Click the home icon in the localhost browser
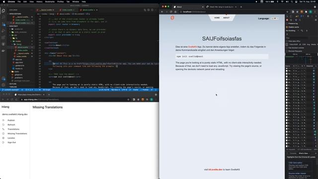Image resolution: width=318 pixels, height=179 pixels. [175, 12]
